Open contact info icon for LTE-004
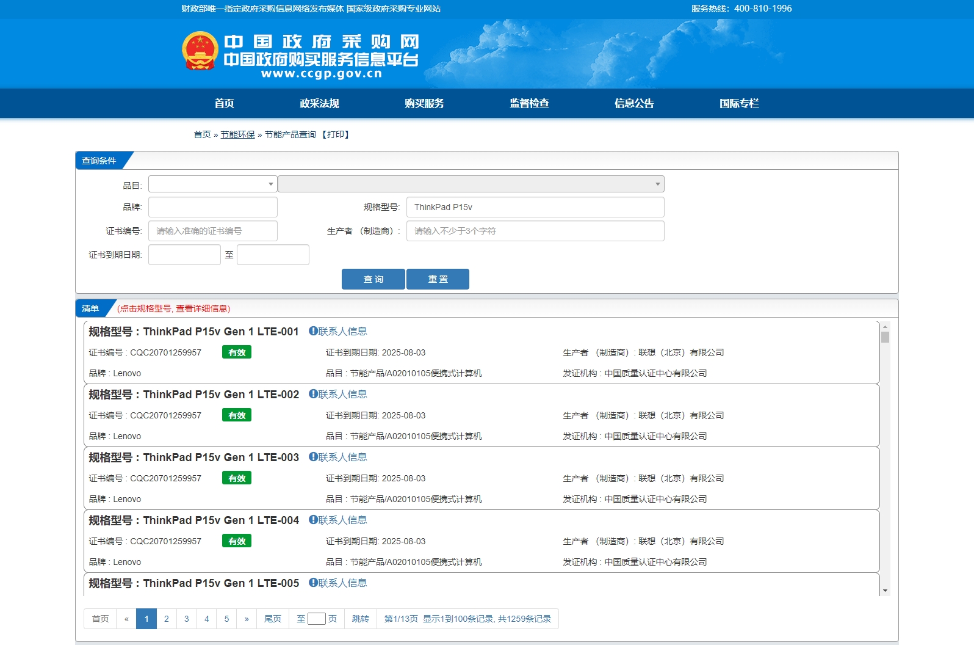The height and width of the screenshot is (645, 974). click(313, 520)
